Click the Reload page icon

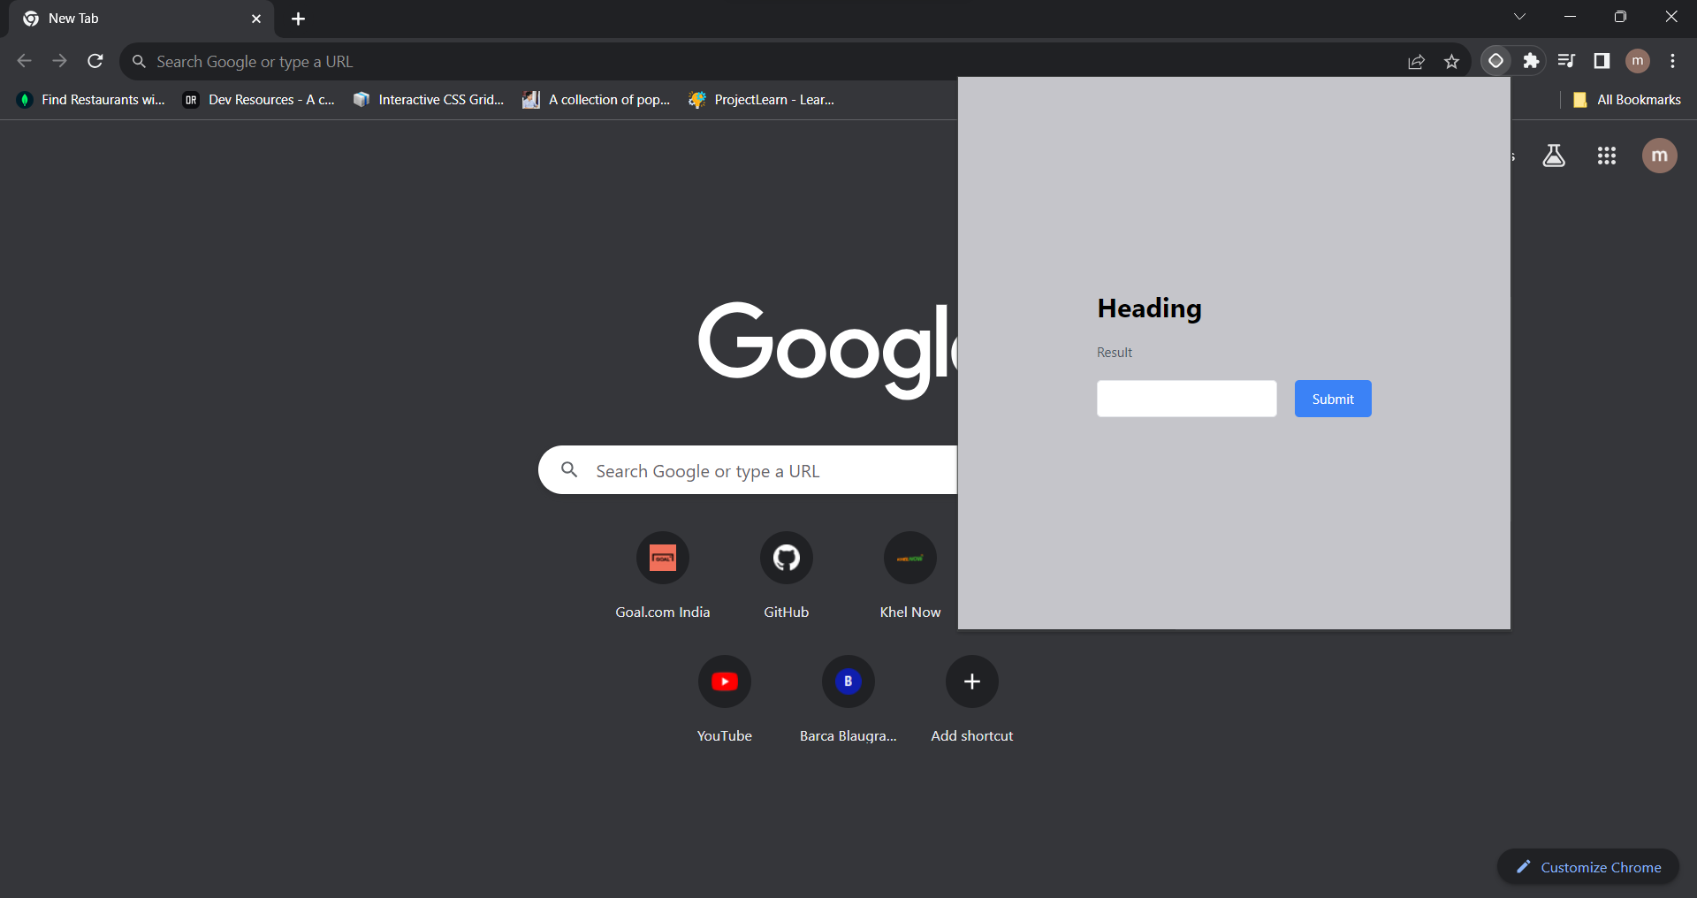tap(95, 61)
